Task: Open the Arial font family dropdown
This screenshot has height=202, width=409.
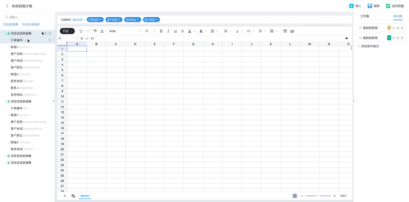Action: tap(125, 31)
